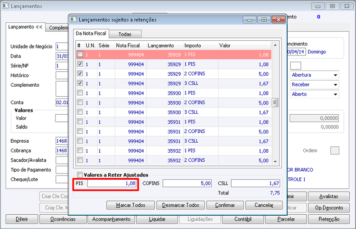
Task: Open the Abertura dropdown in Lançamentos window
Action: point(314,75)
